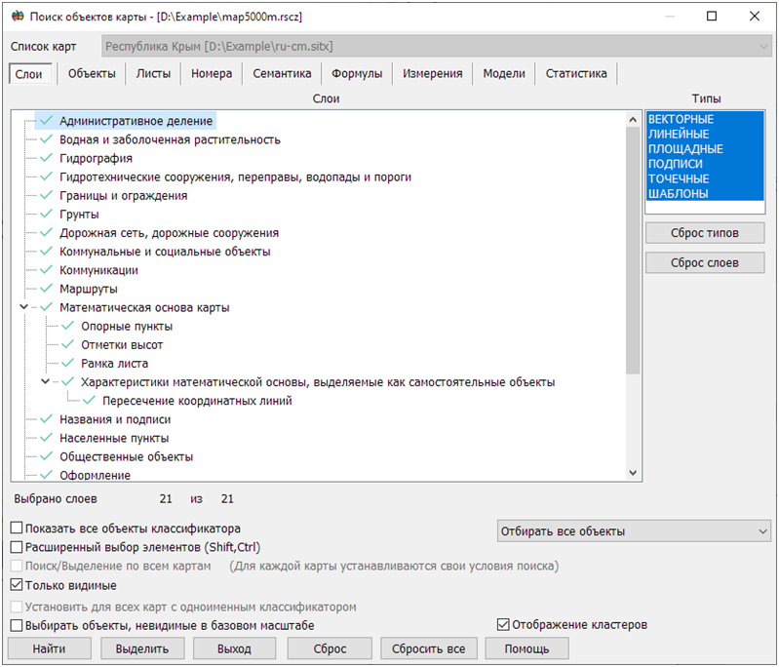Toggle checkmark icon for Гидрография layer
779x667 pixels.
tap(46, 158)
